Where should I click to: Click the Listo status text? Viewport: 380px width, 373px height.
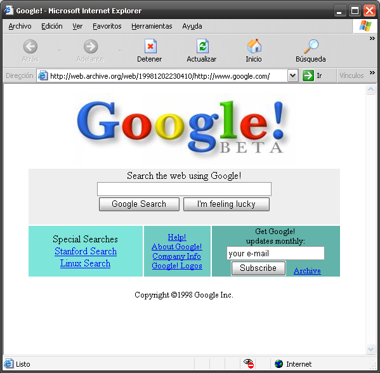point(23,364)
